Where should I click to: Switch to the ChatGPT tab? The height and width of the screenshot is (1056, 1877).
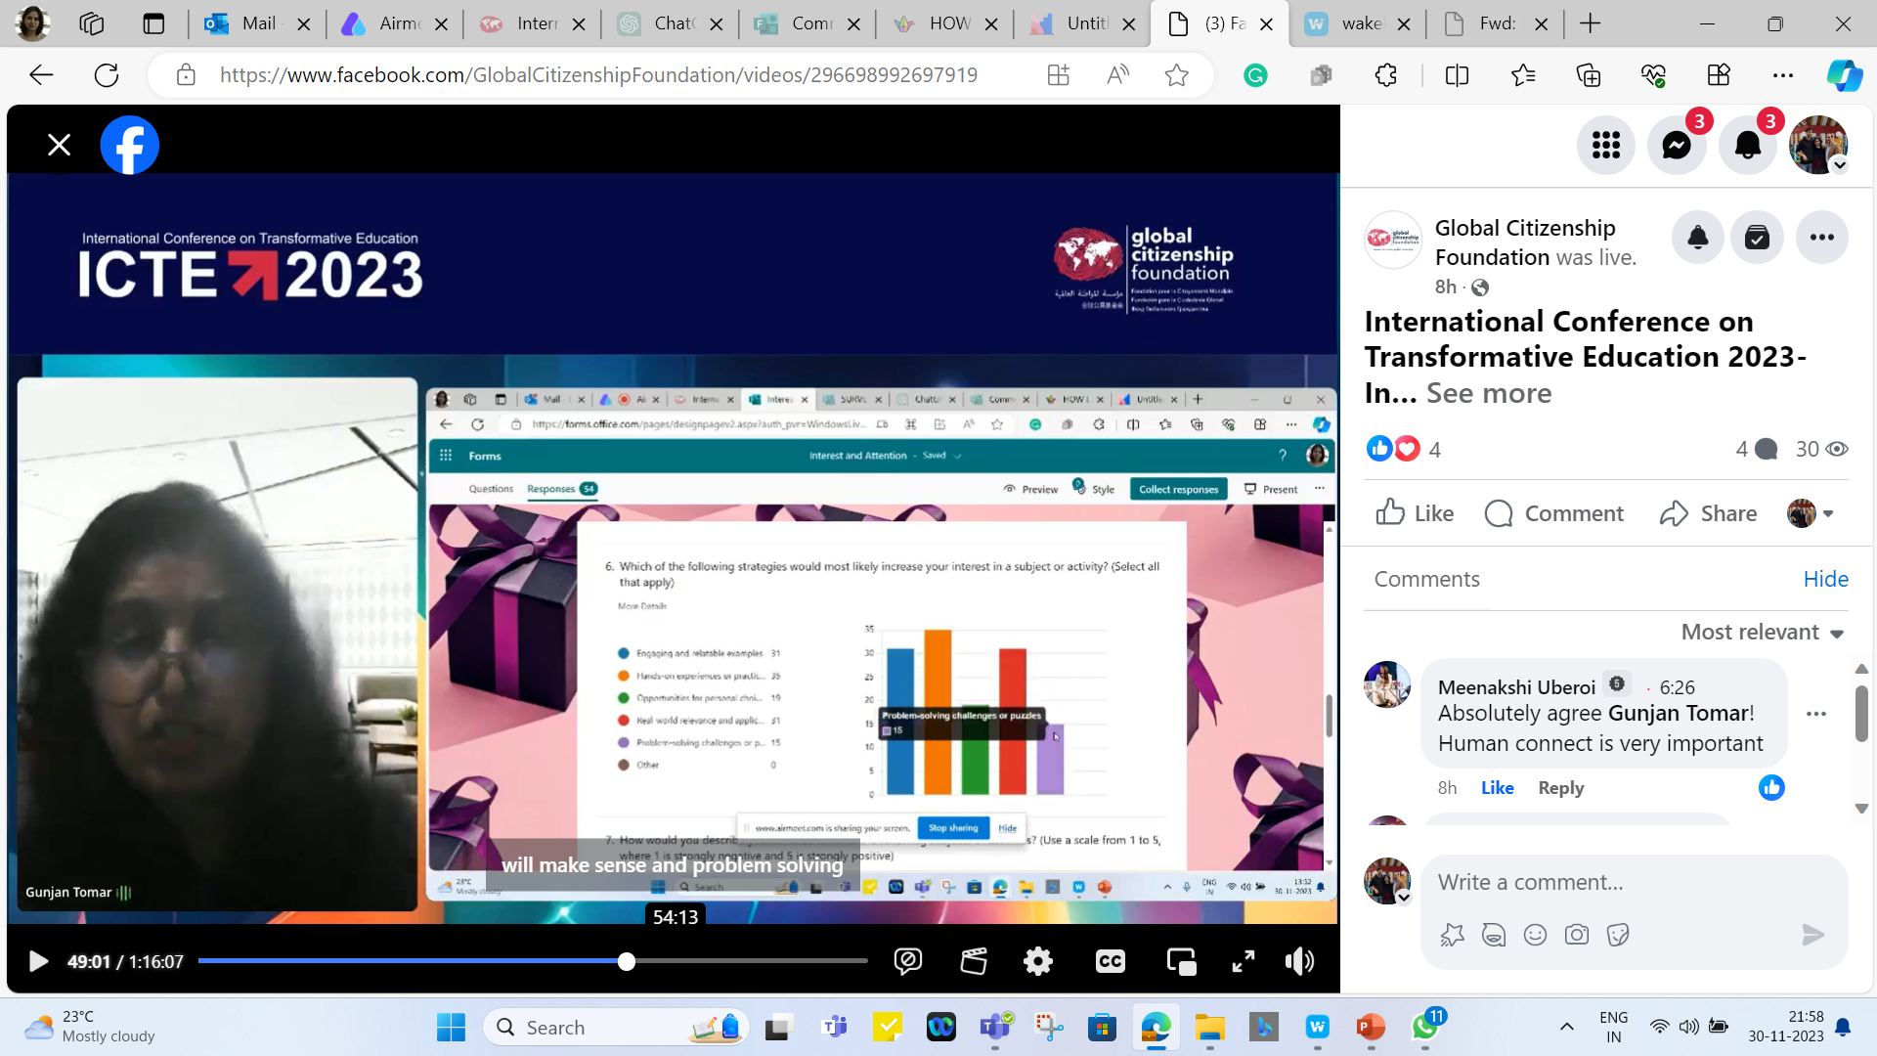point(671,23)
